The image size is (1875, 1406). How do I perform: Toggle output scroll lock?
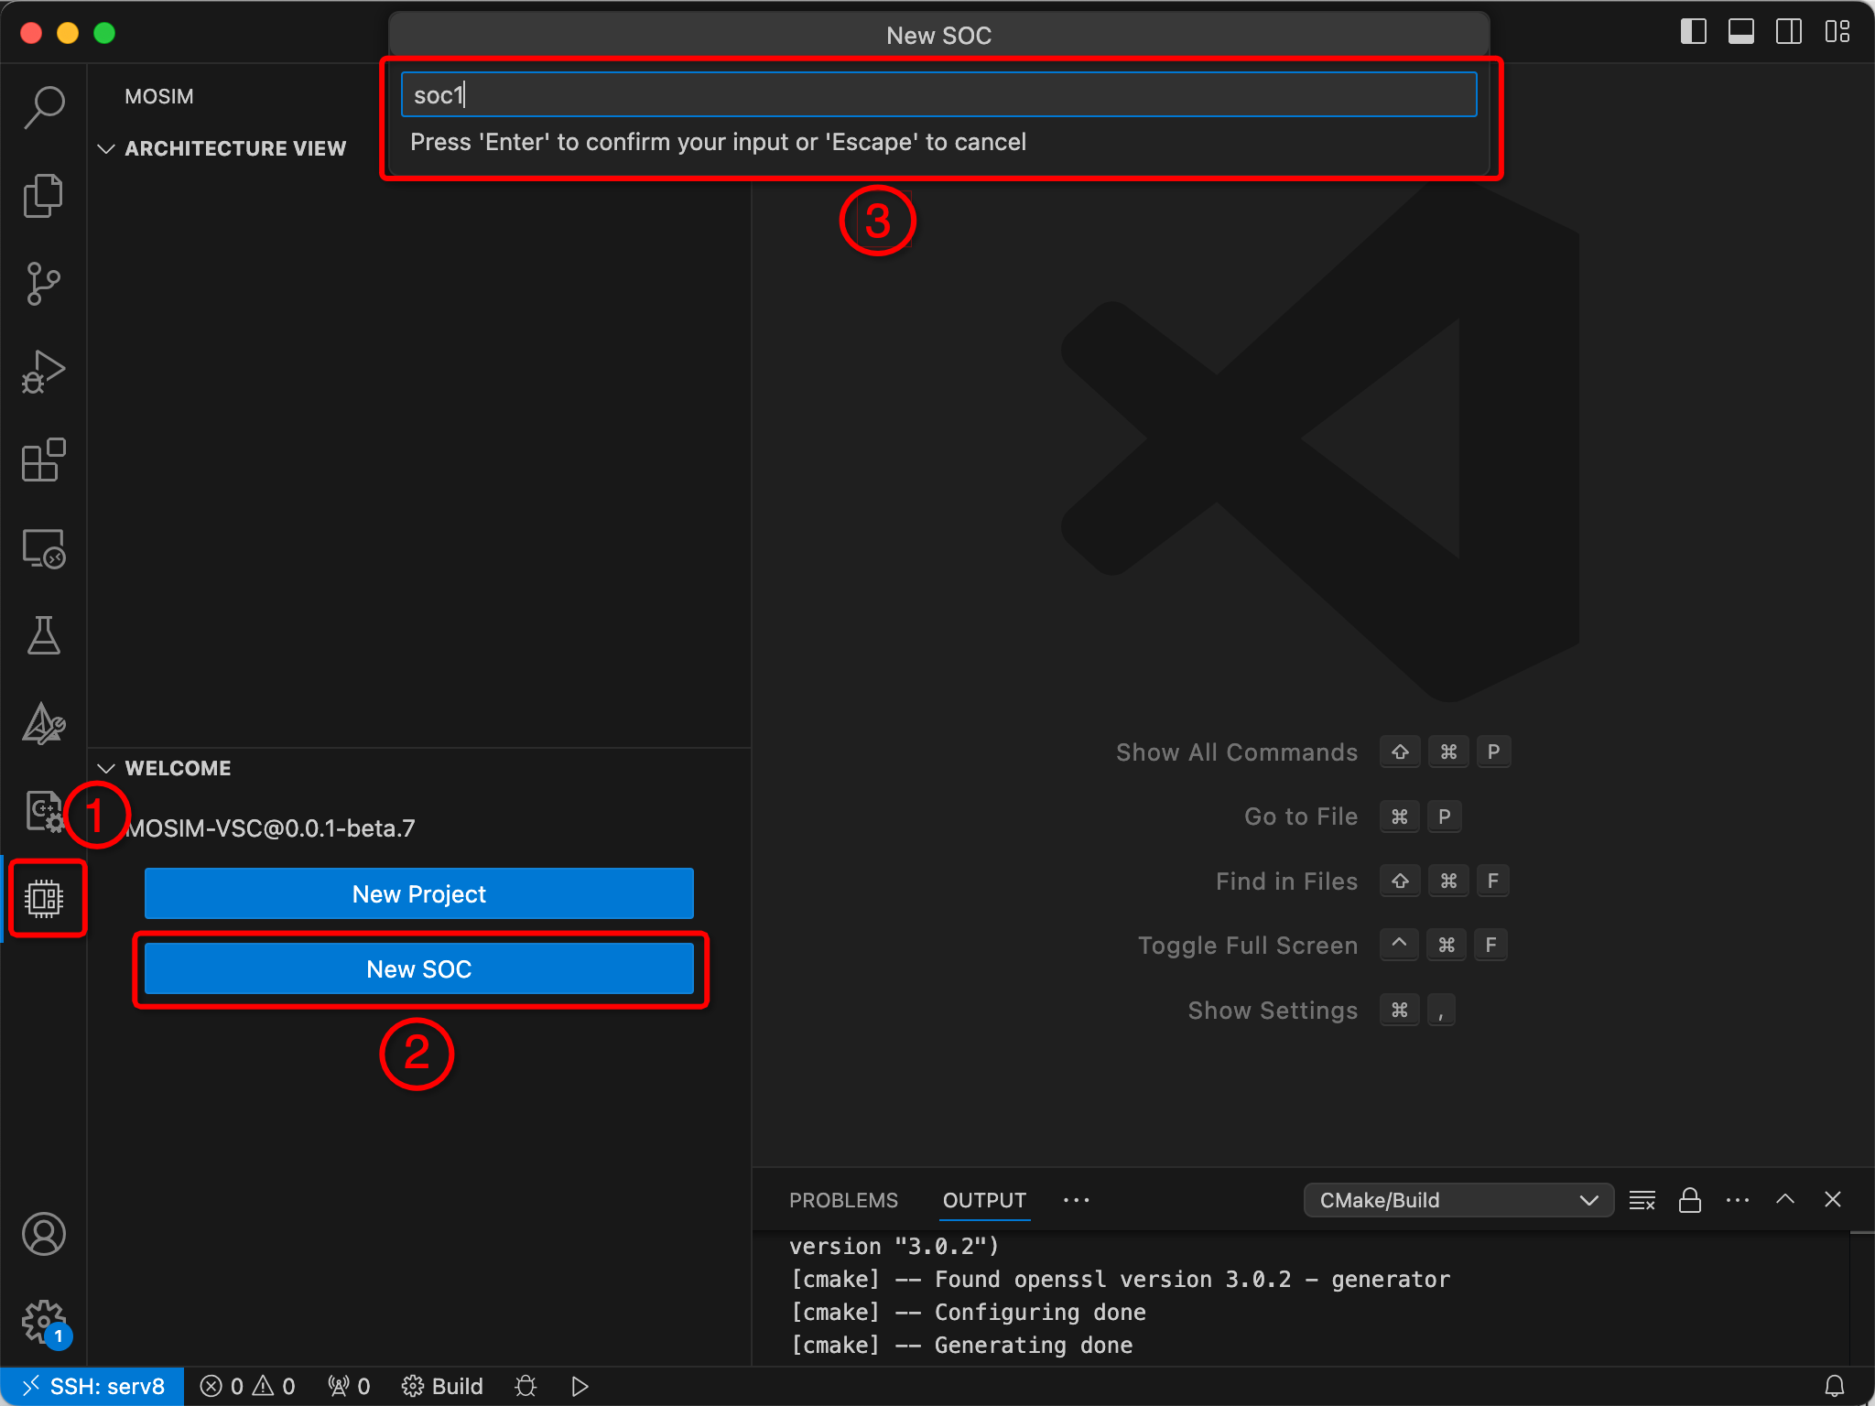click(1690, 1199)
